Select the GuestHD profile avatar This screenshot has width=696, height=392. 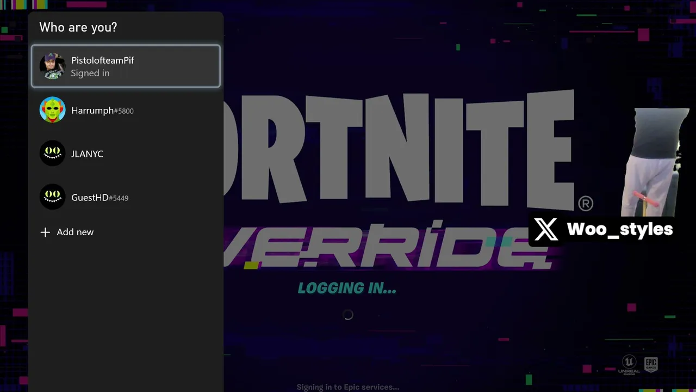coord(53,197)
